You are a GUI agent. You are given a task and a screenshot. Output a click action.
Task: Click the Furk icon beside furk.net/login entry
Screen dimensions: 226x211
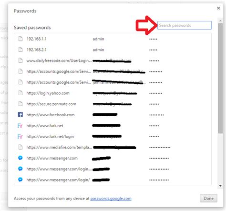pos(20,136)
